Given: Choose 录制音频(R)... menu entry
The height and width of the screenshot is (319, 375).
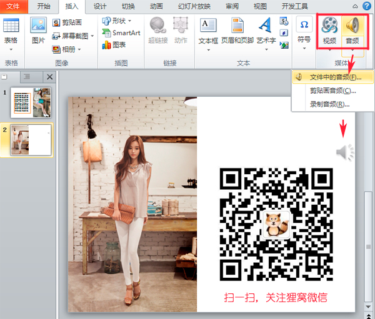Looking at the screenshot, I should (x=333, y=104).
